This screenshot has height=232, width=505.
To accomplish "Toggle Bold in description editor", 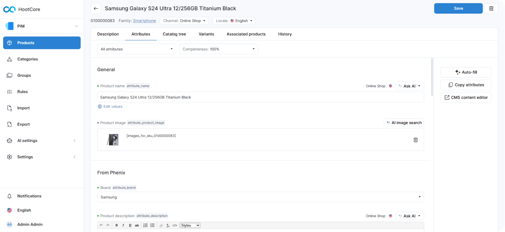I will coord(116,226).
